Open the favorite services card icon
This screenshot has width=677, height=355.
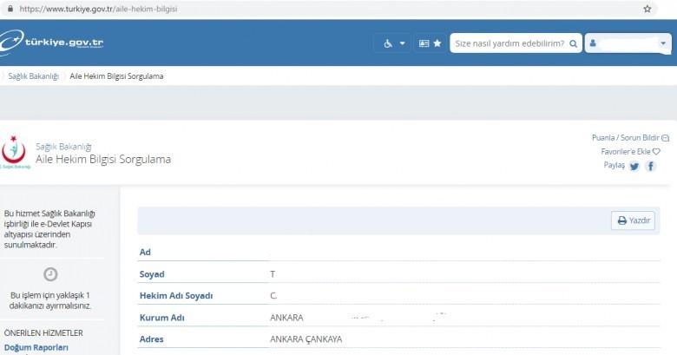[430, 43]
